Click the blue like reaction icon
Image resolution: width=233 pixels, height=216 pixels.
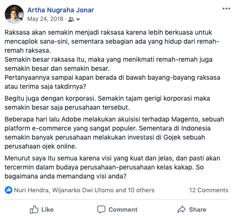[9, 190]
